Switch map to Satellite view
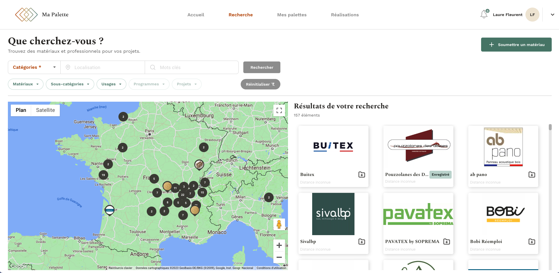The width and height of the screenshot is (559, 273). click(45, 110)
